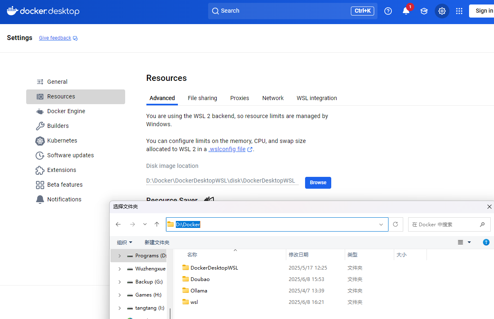Go up one folder level
This screenshot has height=319, width=494.
point(157,224)
